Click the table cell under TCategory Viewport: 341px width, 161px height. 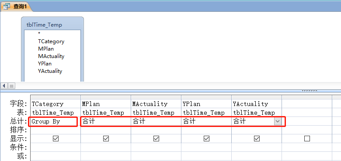(x=56, y=113)
